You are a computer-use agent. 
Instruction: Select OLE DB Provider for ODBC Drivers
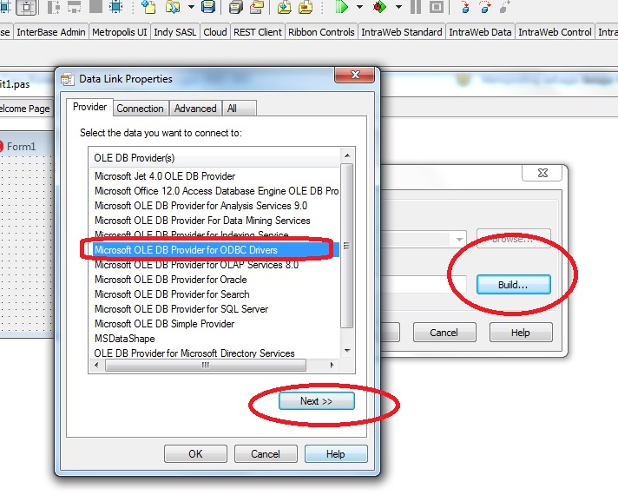[216, 249]
